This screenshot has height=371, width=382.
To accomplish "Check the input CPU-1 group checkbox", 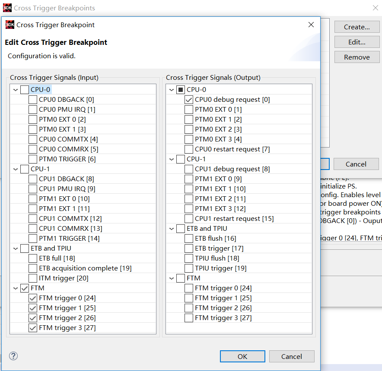I will [25, 169].
